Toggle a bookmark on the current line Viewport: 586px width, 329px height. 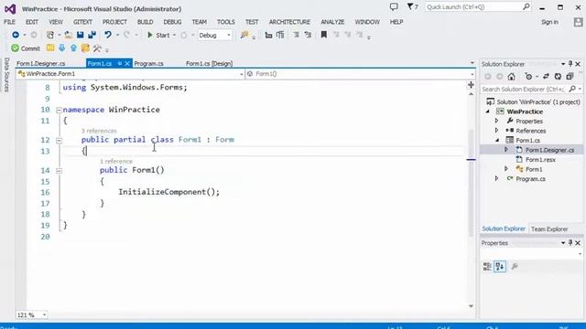323,35
